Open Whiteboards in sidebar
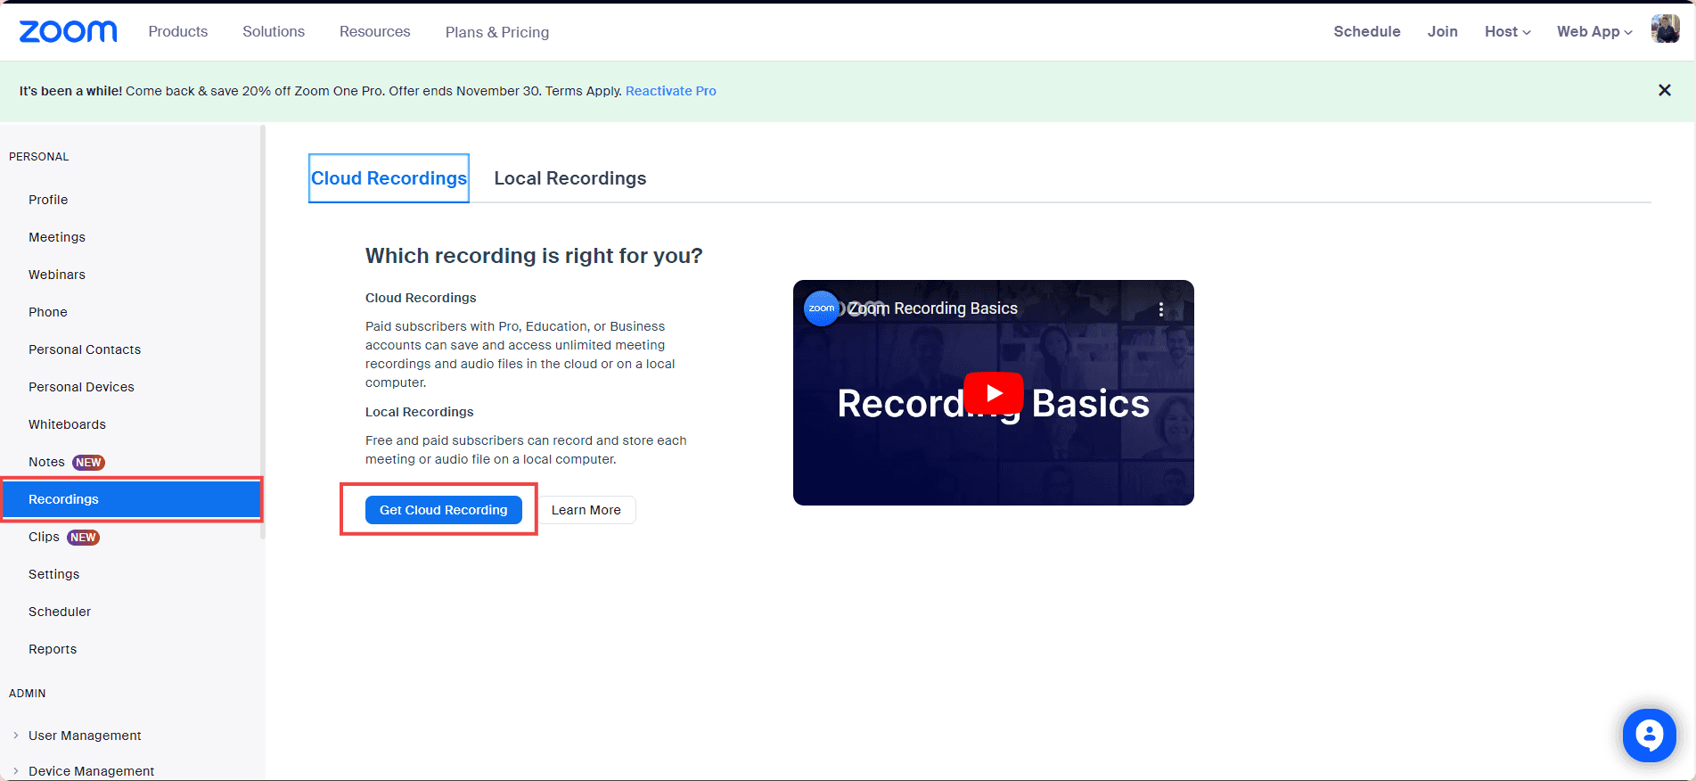The height and width of the screenshot is (781, 1696). click(67, 424)
